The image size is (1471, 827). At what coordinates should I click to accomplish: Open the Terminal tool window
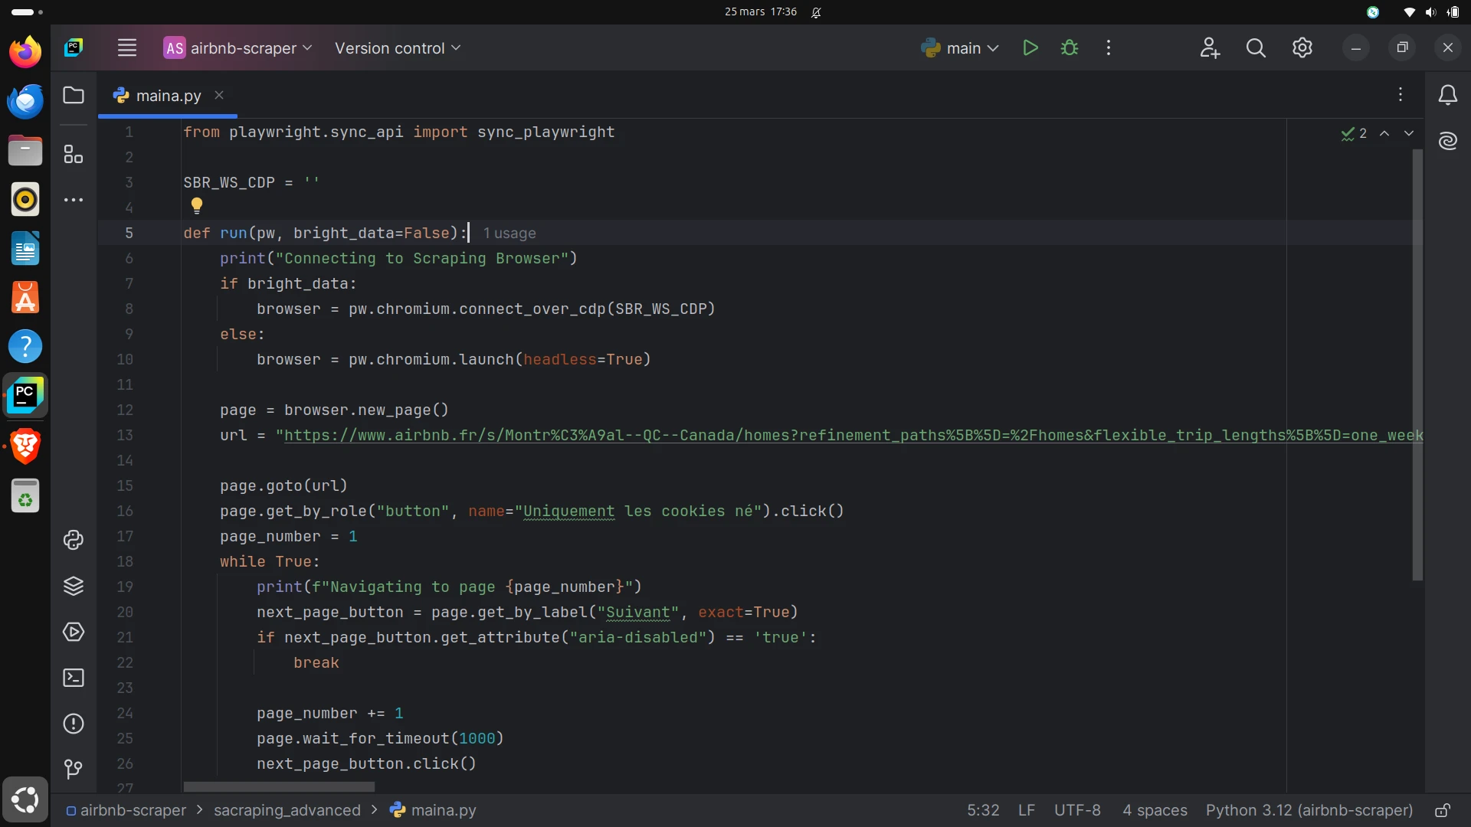point(74,678)
